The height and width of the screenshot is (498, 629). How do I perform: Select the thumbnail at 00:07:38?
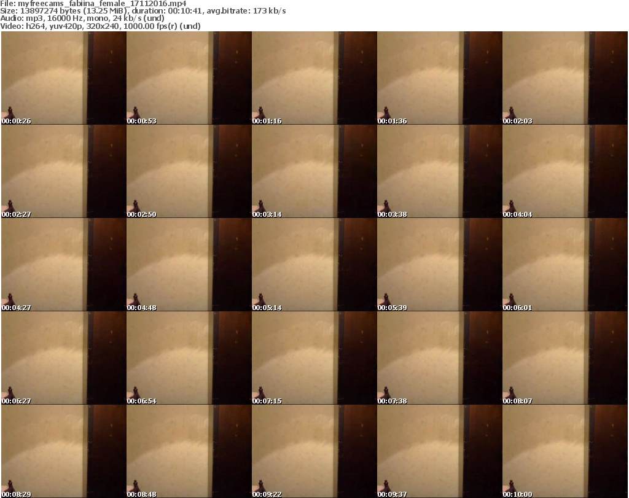pyautogui.click(x=439, y=358)
